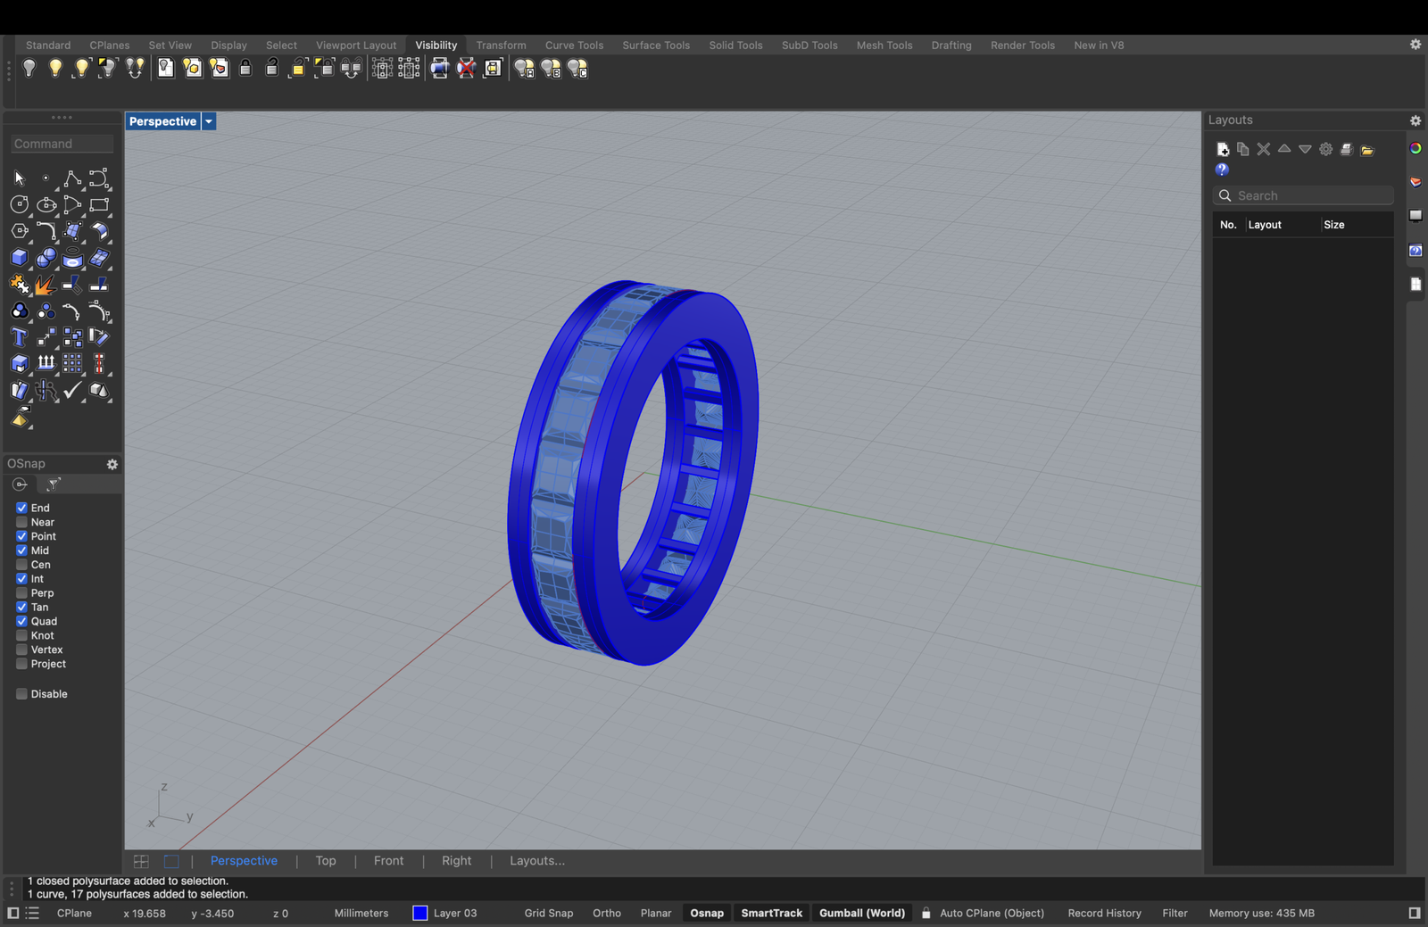Click the Print layout icon
This screenshot has width=1428, height=927.
pos(1346,149)
